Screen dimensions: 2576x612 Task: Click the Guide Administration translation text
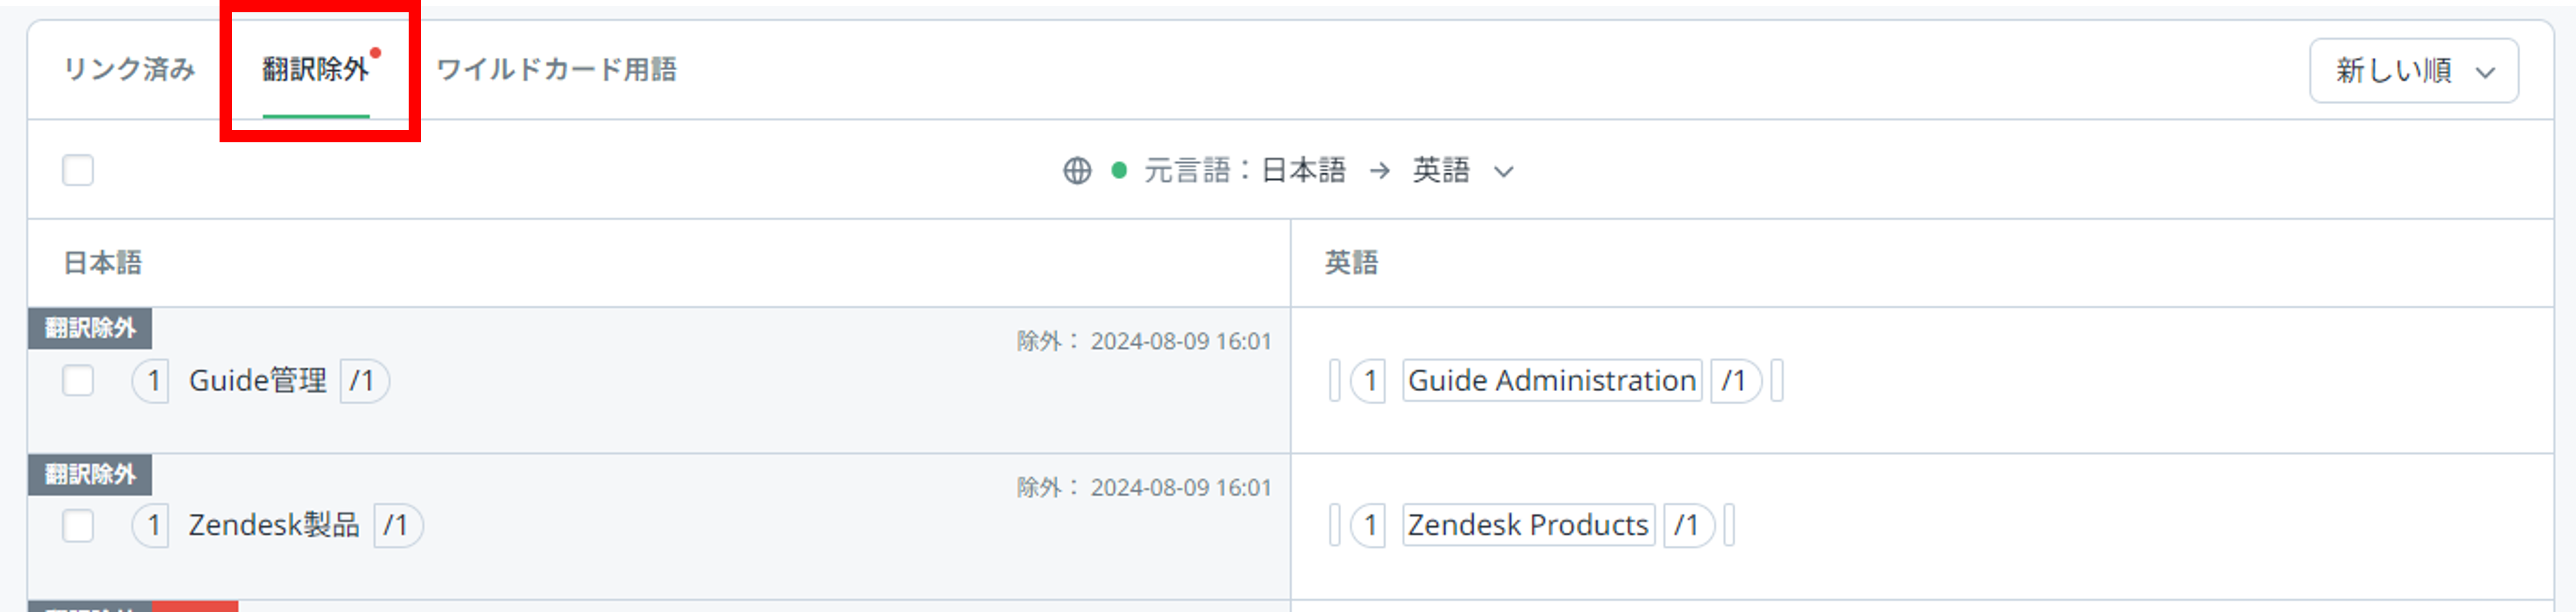click(1551, 381)
